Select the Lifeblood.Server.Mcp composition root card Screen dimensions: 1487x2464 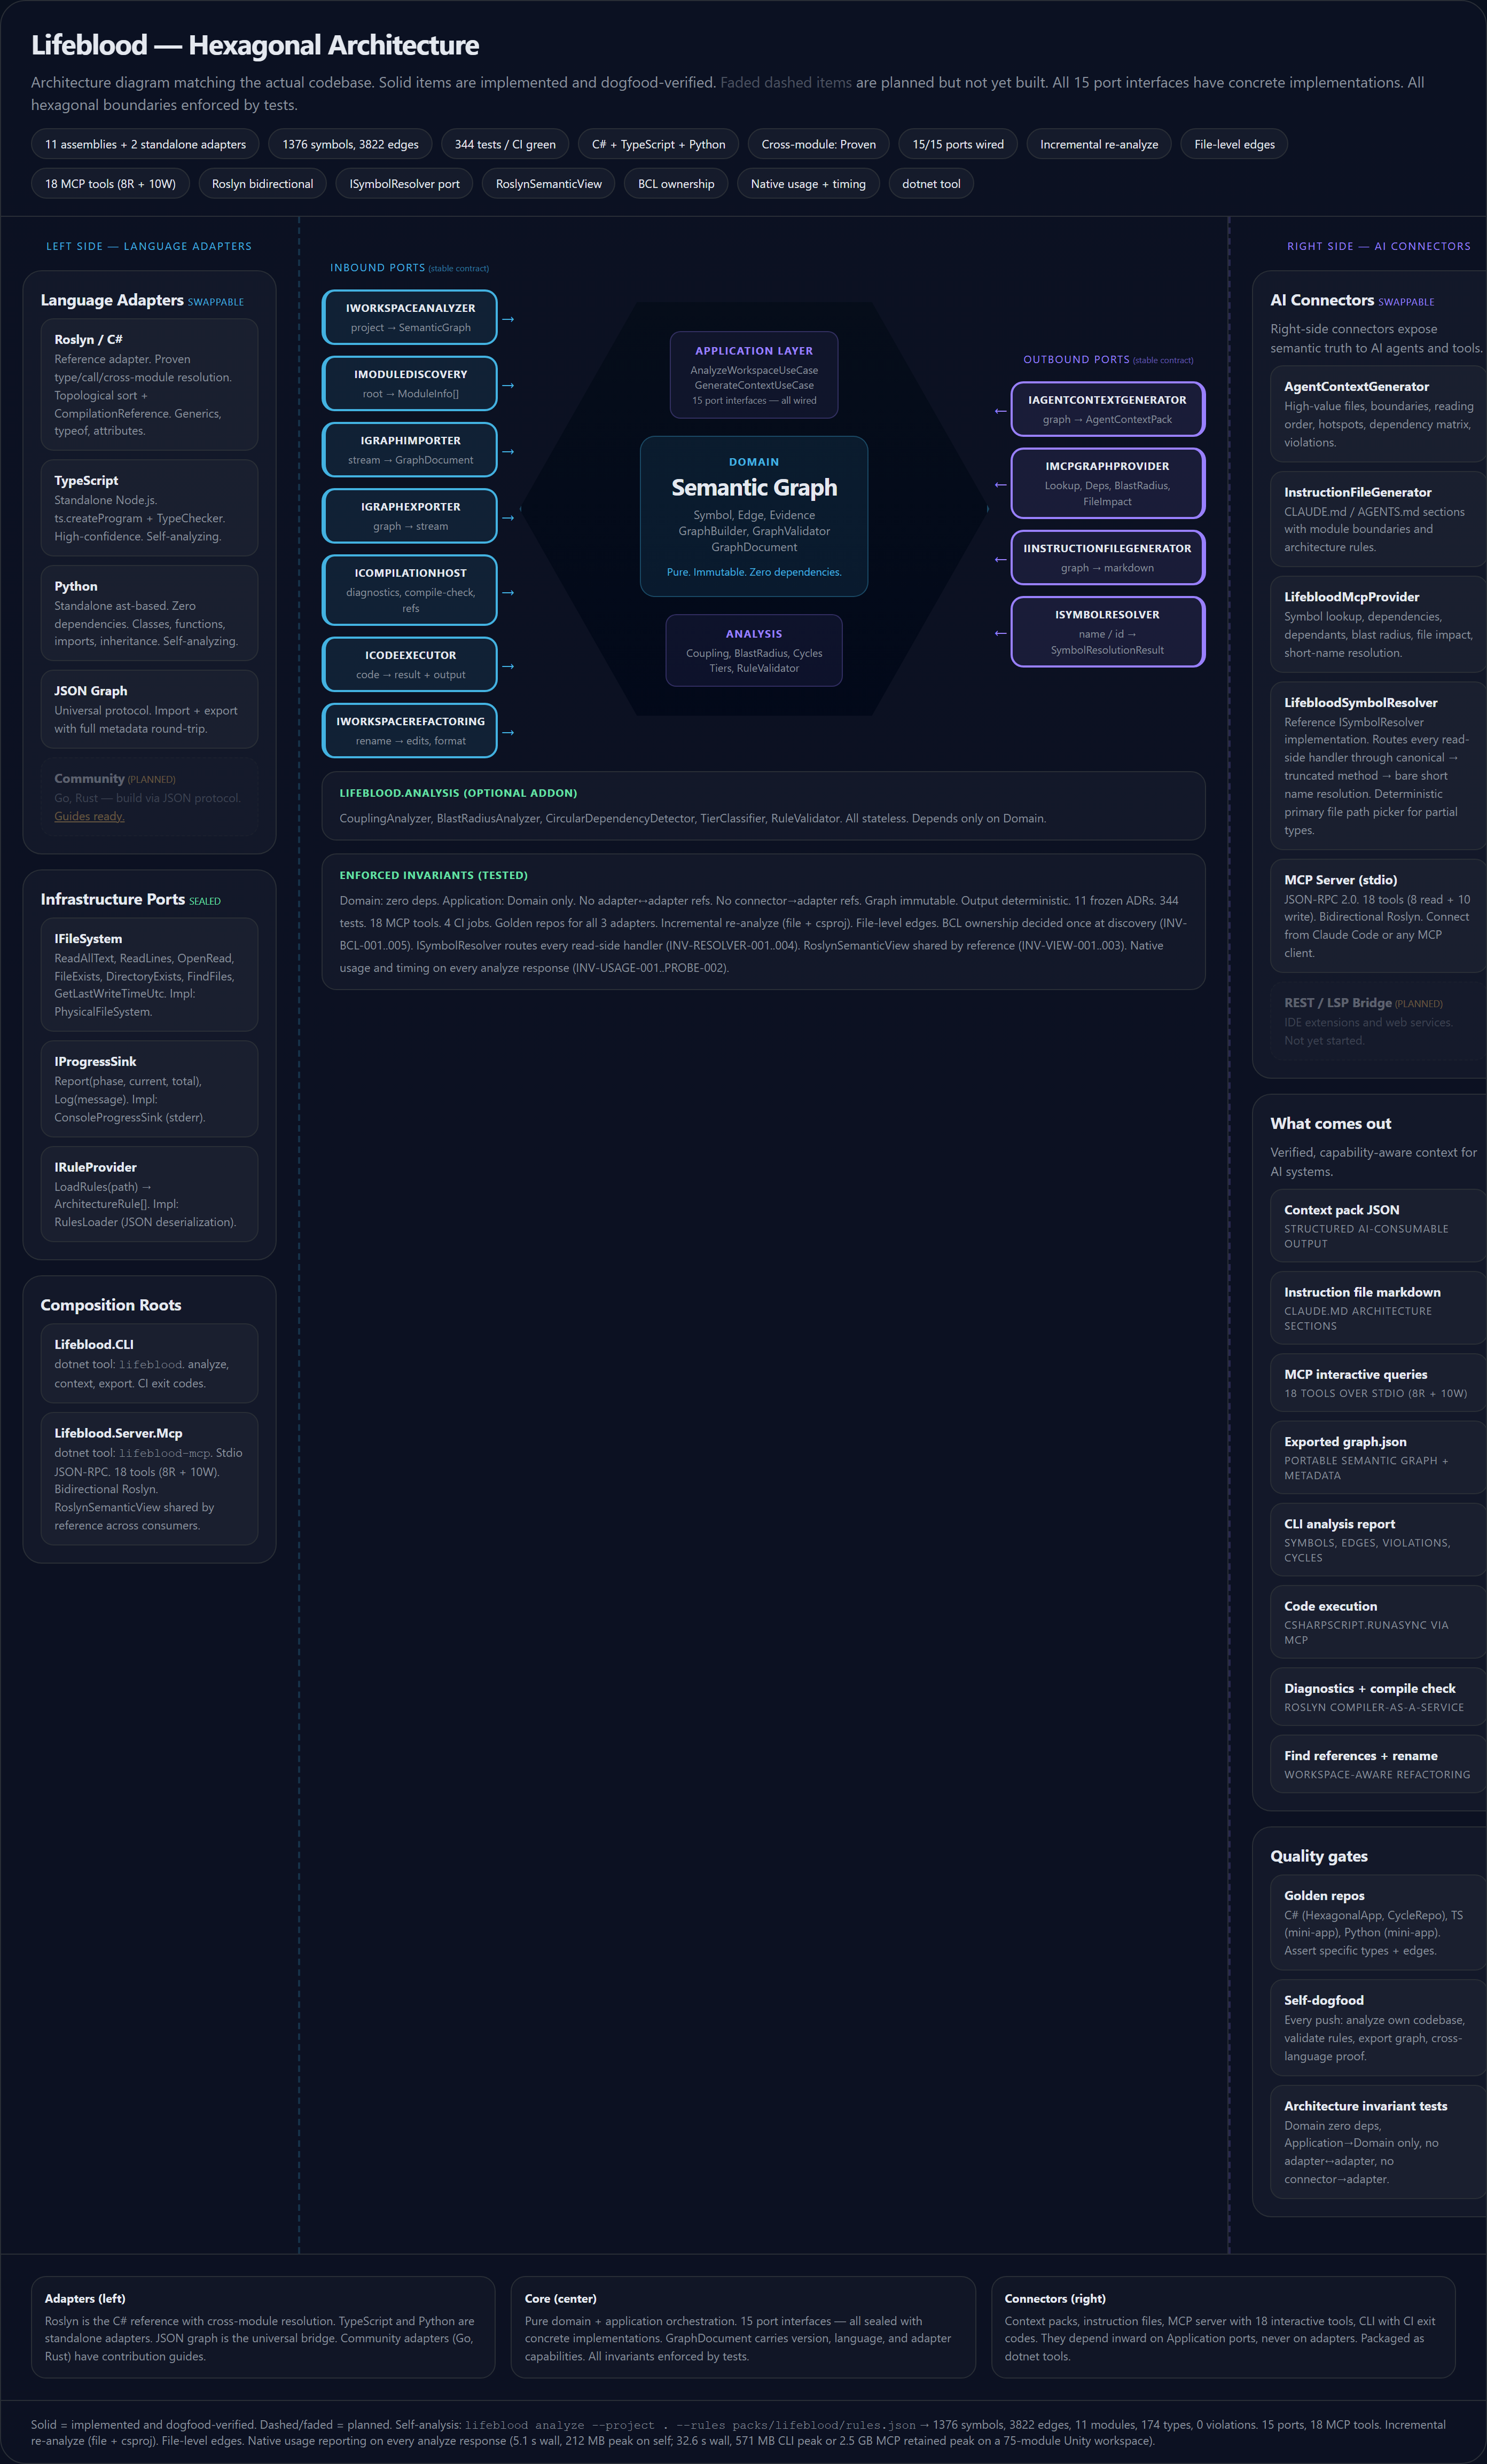point(149,1478)
